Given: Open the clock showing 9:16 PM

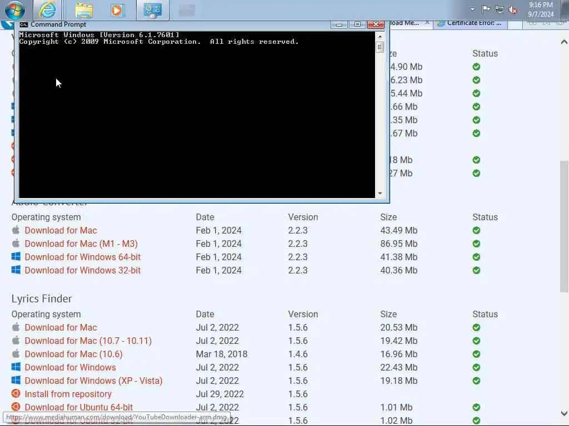Looking at the screenshot, I should [x=541, y=9].
